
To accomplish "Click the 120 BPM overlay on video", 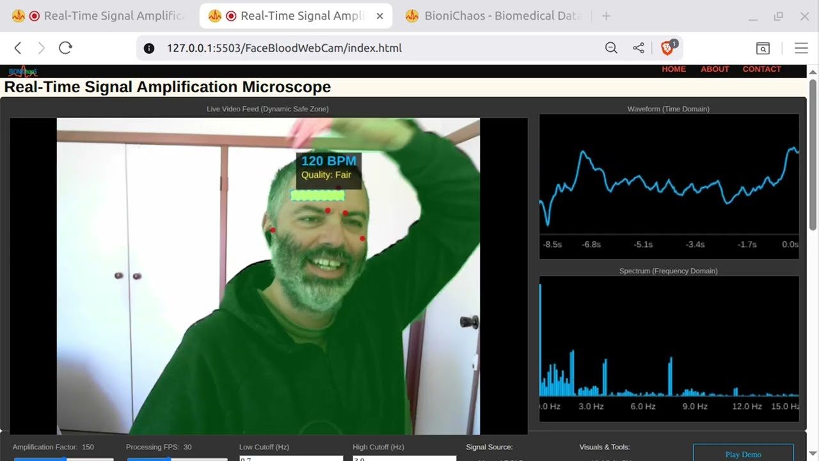I will [x=329, y=161].
